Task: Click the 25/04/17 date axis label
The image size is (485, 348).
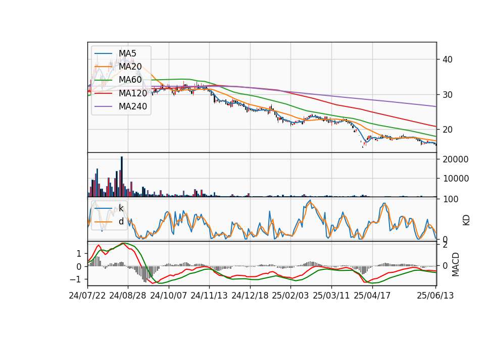Action: tap(372, 296)
